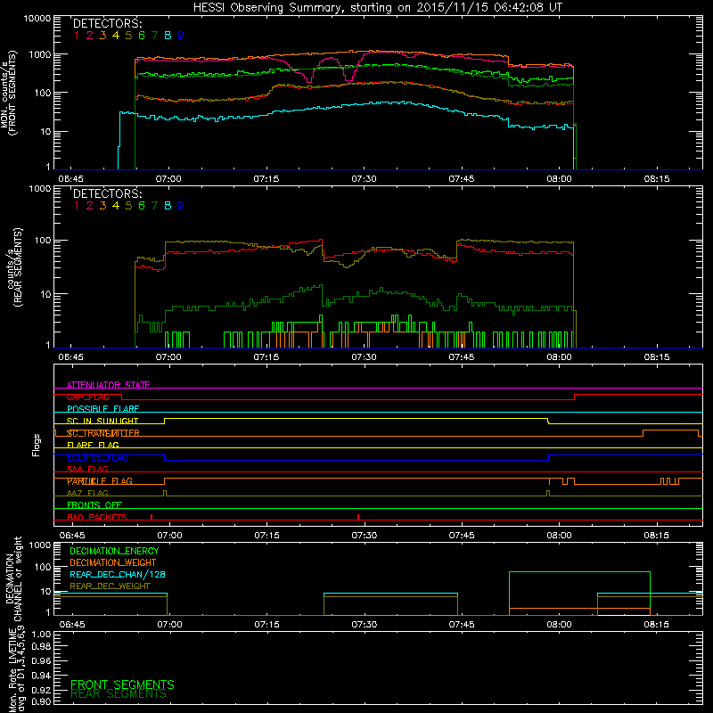Click the BAD_PACKETS flag label

97,517
